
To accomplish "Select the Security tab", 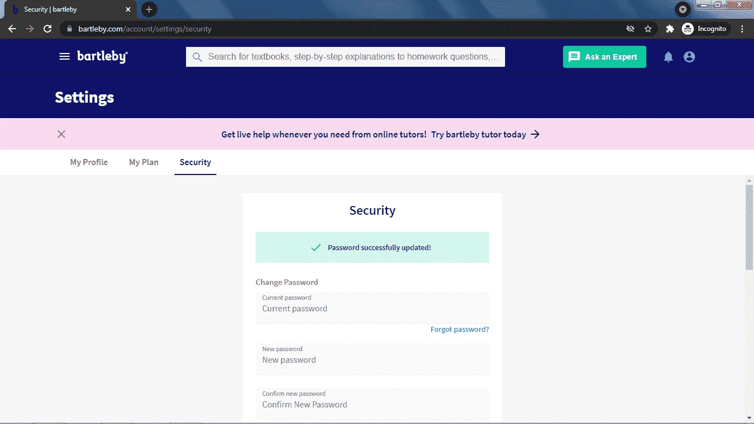I will (195, 162).
